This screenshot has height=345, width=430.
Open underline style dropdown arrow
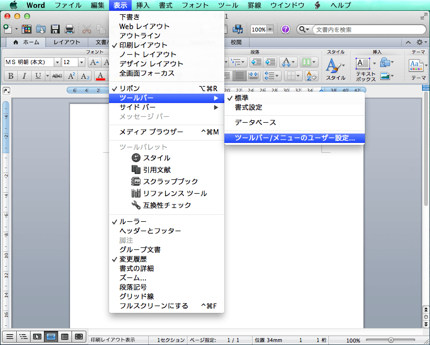coord(47,76)
